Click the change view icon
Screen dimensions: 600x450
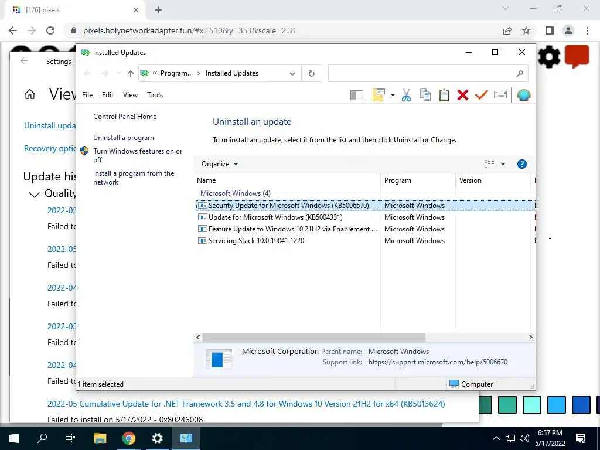pos(489,164)
